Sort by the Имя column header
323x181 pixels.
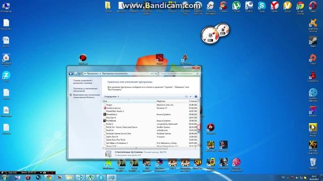(129, 101)
